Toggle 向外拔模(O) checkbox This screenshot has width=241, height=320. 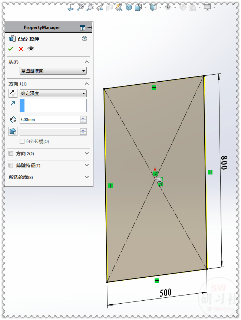(x=22, y=141)
